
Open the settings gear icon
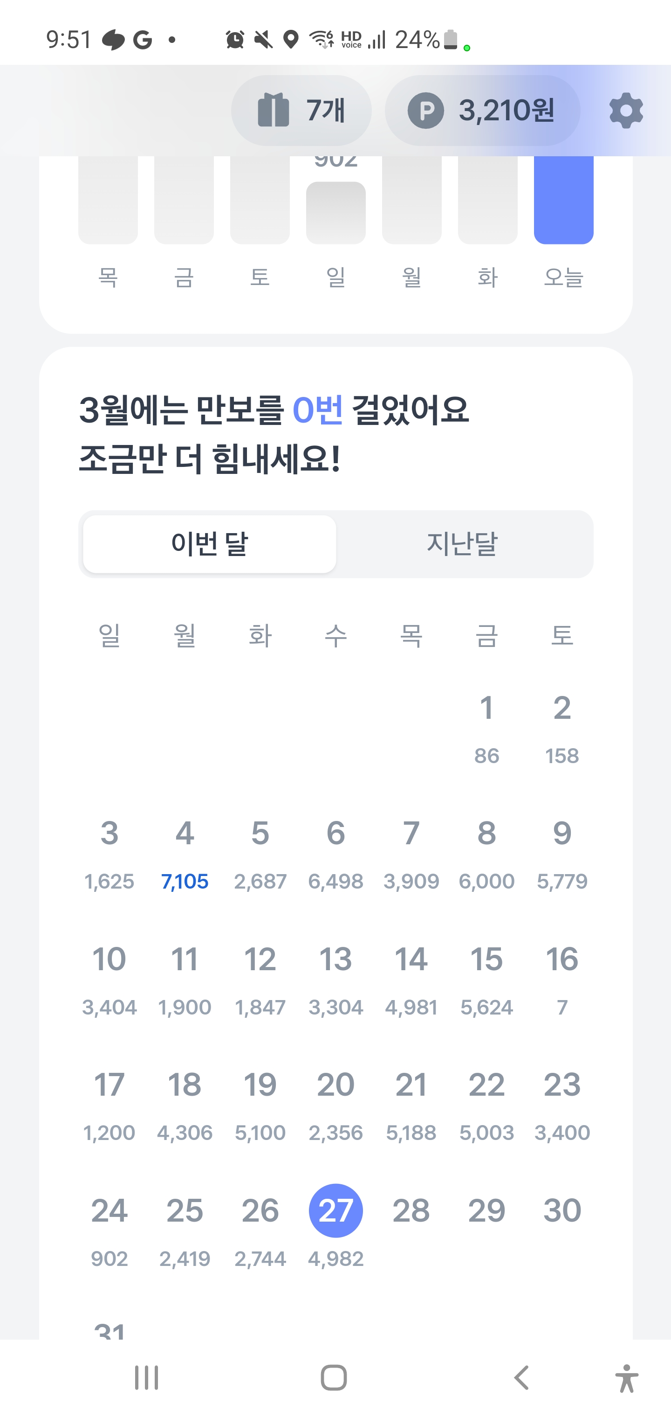point(626,111)
